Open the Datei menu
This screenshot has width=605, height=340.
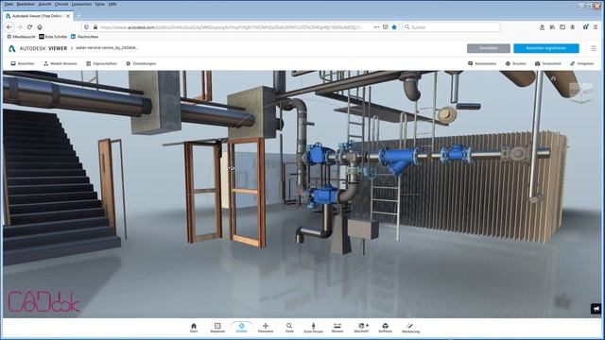tap(9, 4)
